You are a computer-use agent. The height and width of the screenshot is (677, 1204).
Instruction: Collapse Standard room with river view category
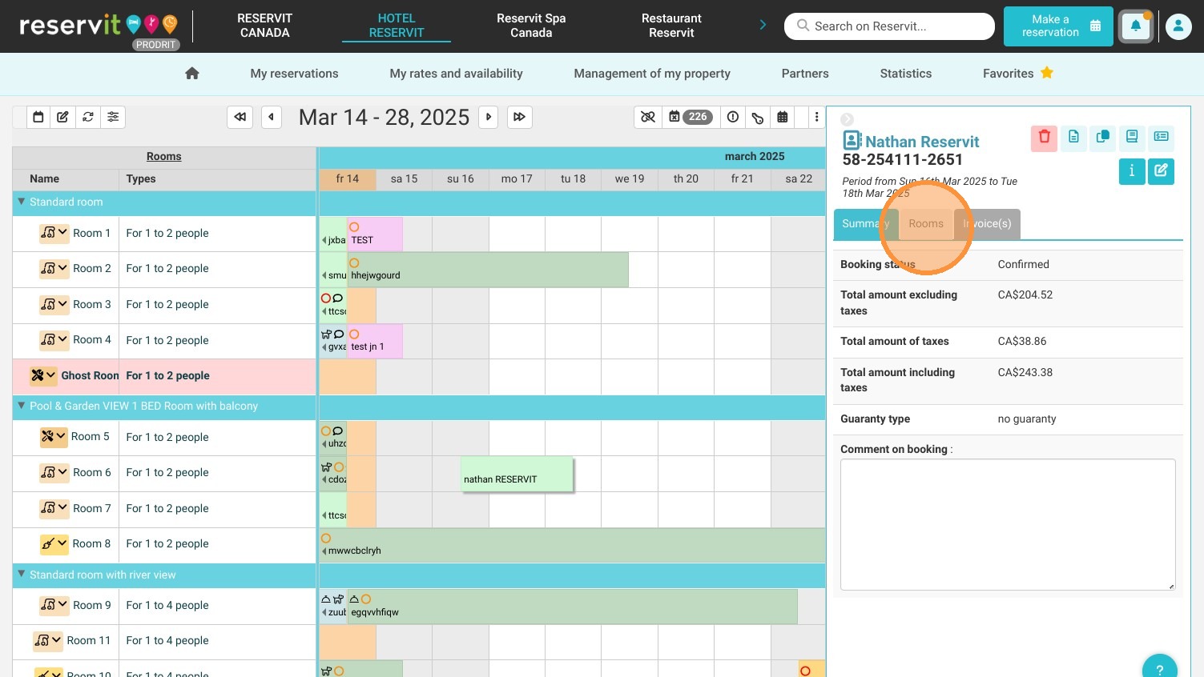click(22, 575)
